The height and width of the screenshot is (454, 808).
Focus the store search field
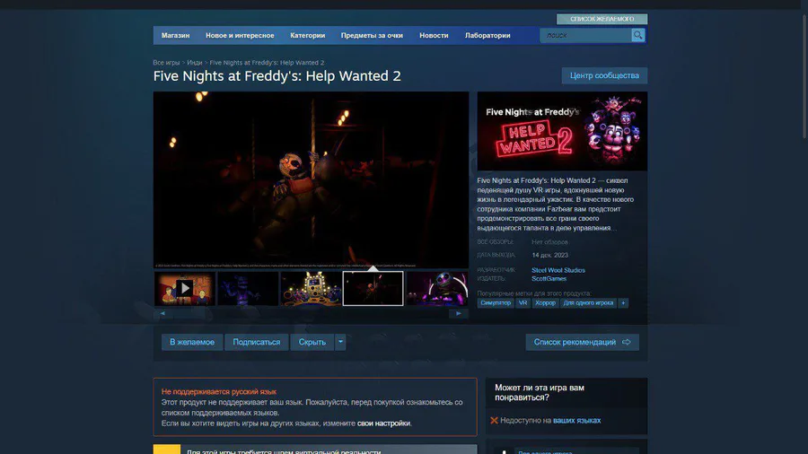coord(586,35)
